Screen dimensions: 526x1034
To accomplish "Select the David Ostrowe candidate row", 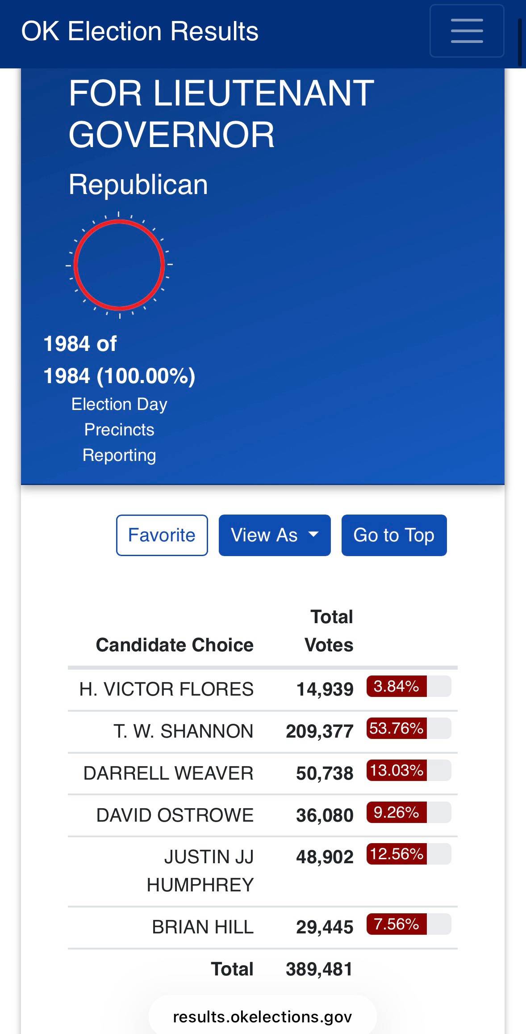I will coord(263,815).
